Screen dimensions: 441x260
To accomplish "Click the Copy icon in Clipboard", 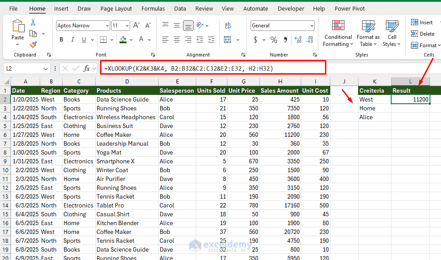I will point(33,34).
